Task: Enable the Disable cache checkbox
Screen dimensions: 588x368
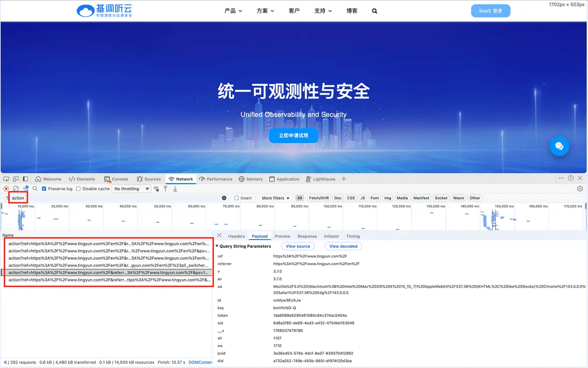Action: pyautogui.click(x=78, y=189)
